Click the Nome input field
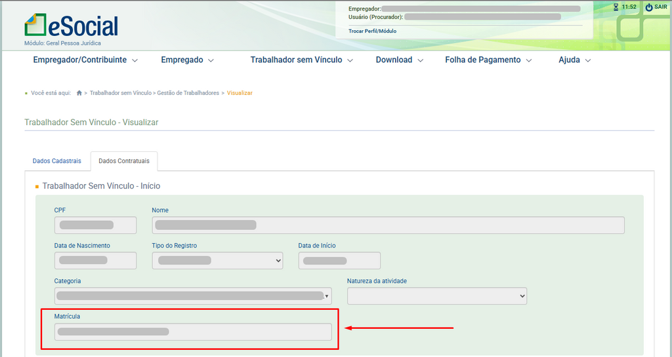Viewport: 672px width, 357px height. 388,225
